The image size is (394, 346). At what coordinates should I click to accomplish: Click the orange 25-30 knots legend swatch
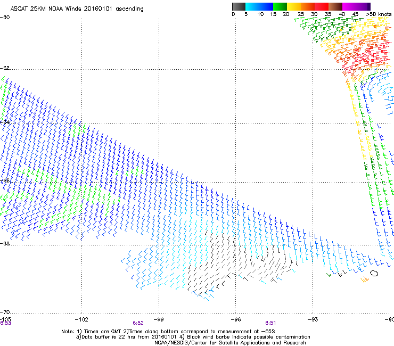pos(308,6)
